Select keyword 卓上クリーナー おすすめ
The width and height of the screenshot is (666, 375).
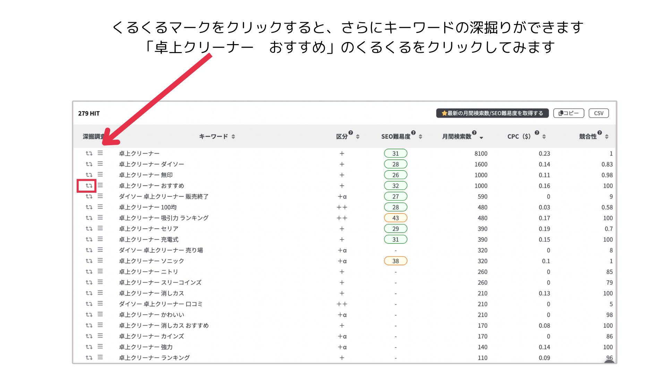point(152,186)
